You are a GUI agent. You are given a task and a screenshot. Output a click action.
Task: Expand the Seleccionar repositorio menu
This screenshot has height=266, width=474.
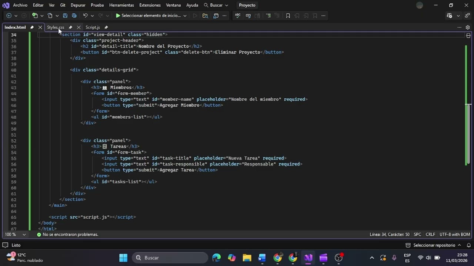pos(434,245)
